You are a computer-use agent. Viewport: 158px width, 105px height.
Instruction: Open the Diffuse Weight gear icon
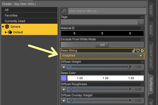[142, 62]
